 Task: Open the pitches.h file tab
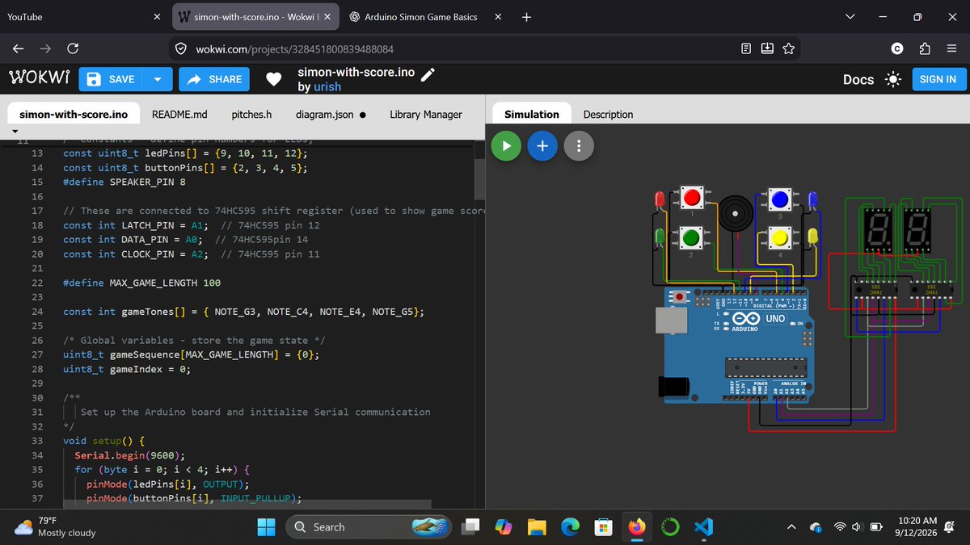coord(251,115)
